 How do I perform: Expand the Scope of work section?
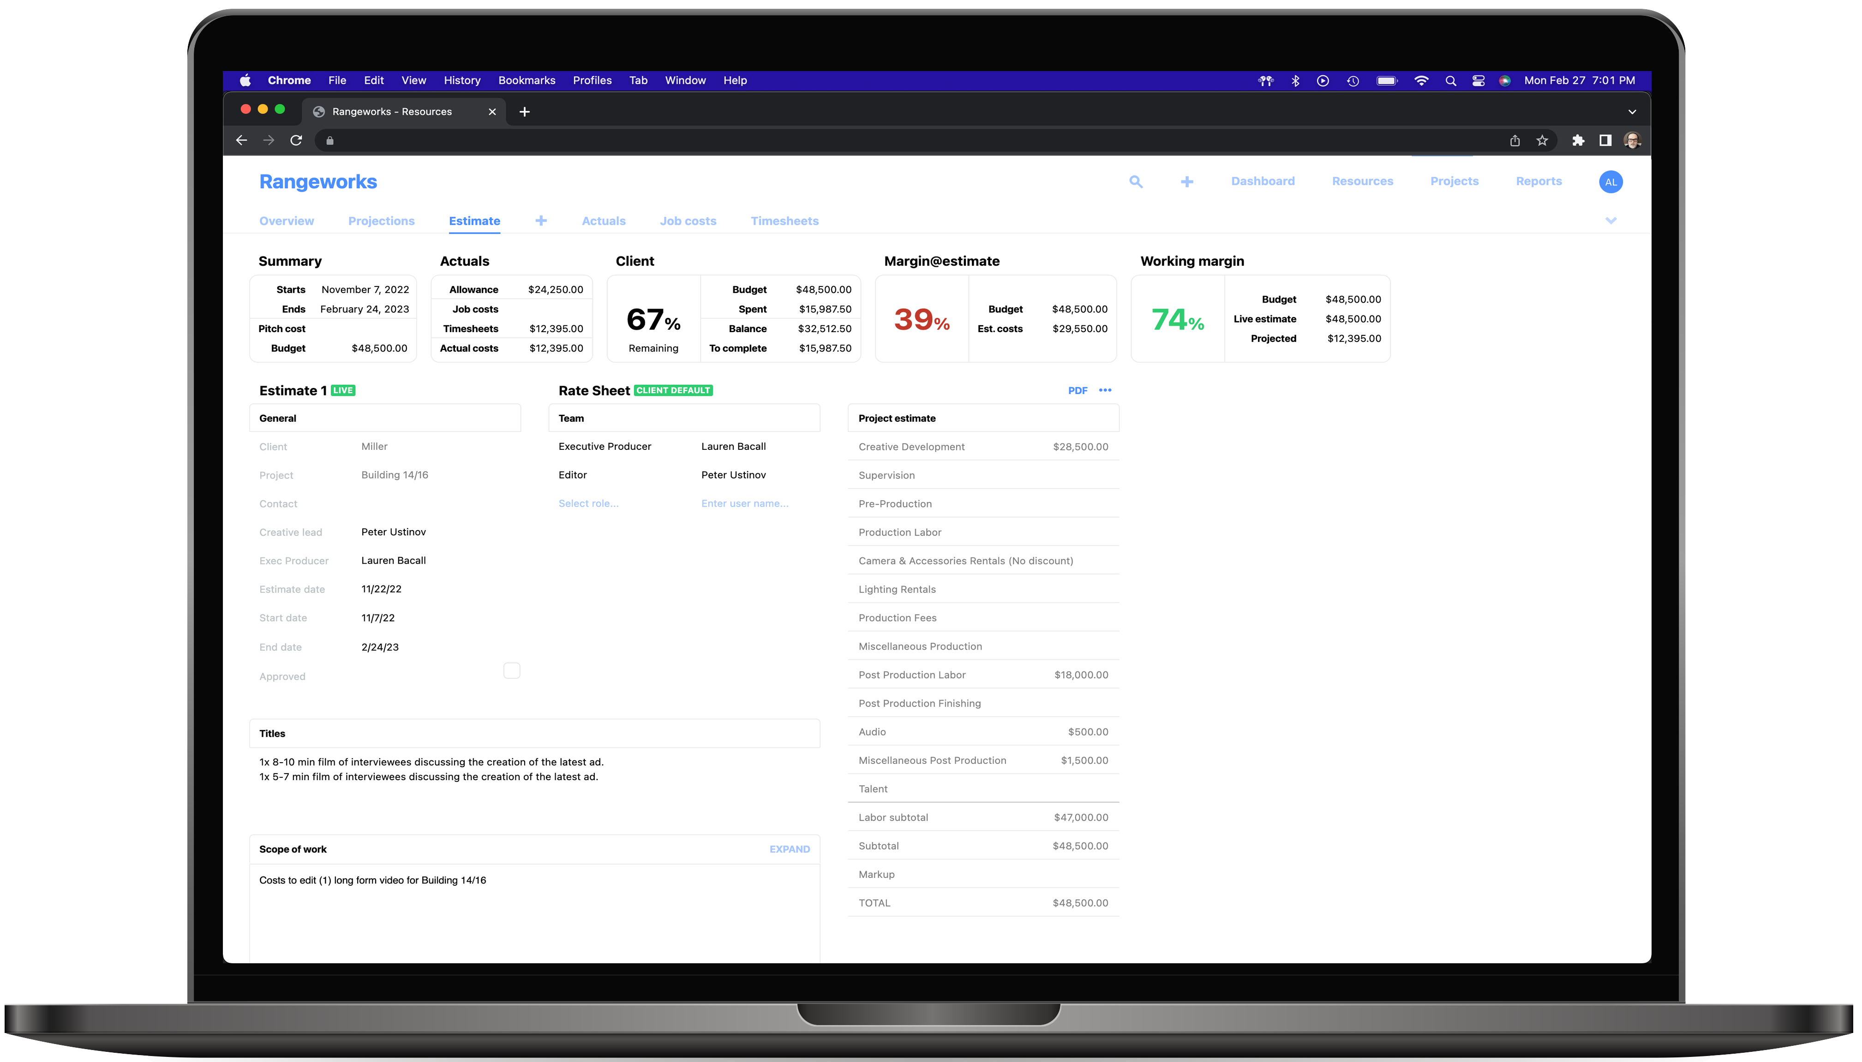click(x=790, y=849)
